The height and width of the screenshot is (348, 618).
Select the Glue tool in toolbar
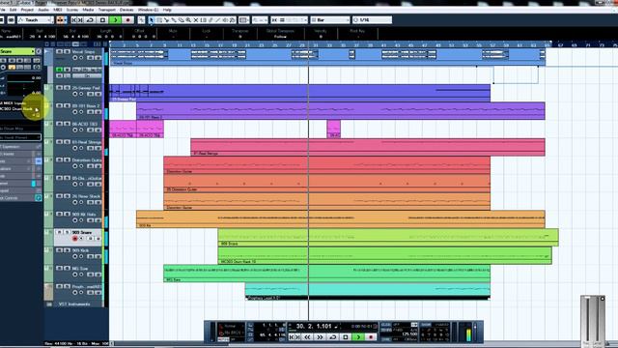point(174,19)
